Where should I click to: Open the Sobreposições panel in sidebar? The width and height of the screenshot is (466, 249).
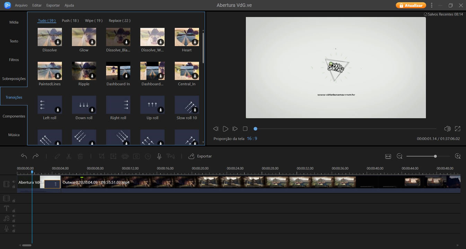point(14,79)
